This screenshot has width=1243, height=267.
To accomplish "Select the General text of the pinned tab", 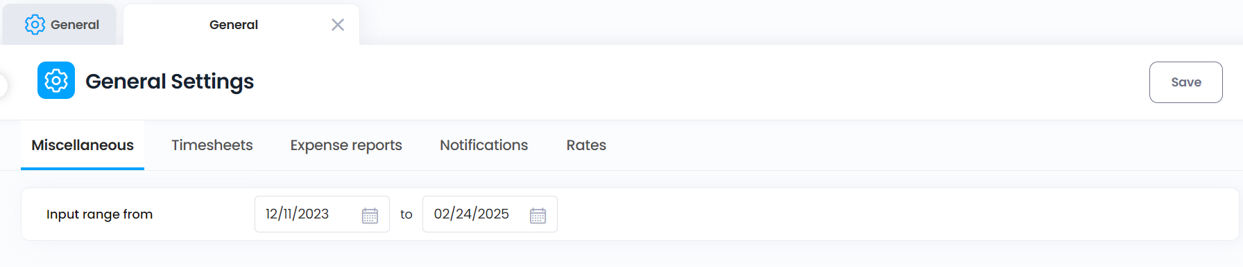I will tap(75, 25).
